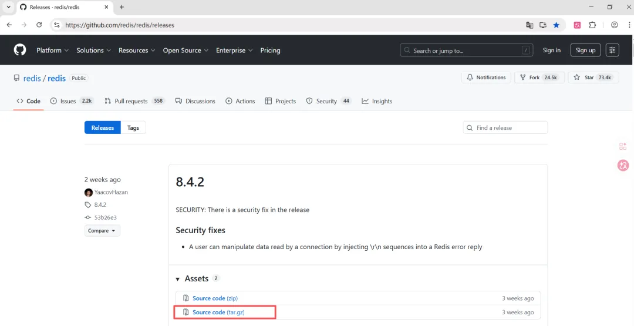Expand the Platform menu
634x326 pixels.
tap(53, 50)
